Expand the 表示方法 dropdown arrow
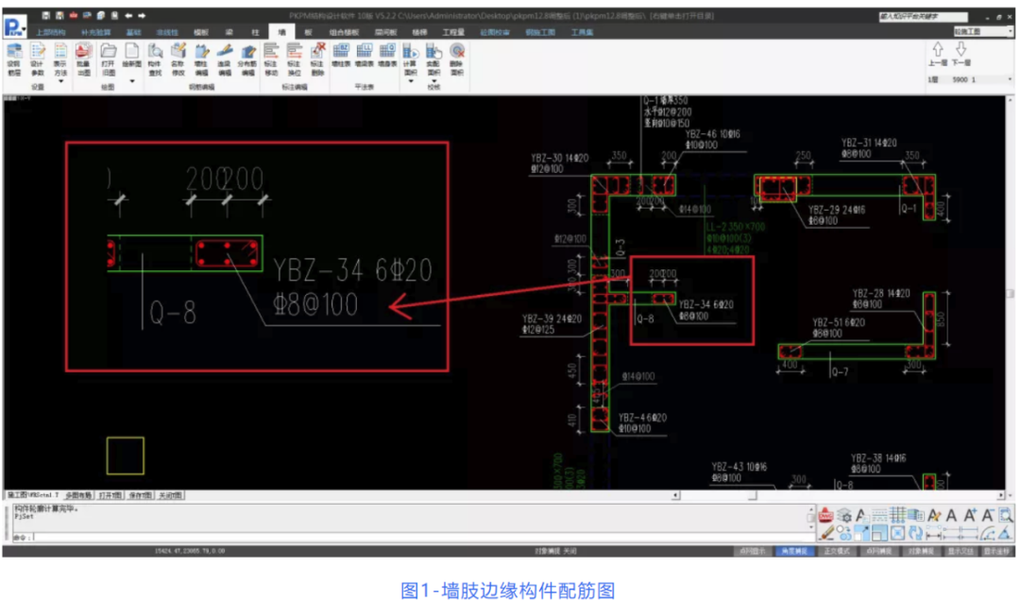The width and height of the screenshot is (1020, 602). (x=60, y=81)
